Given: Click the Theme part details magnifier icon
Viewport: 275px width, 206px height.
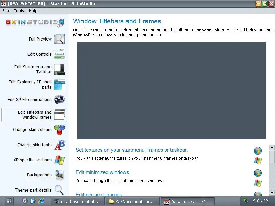Looking at the screenshot, I should pos(59,190).
